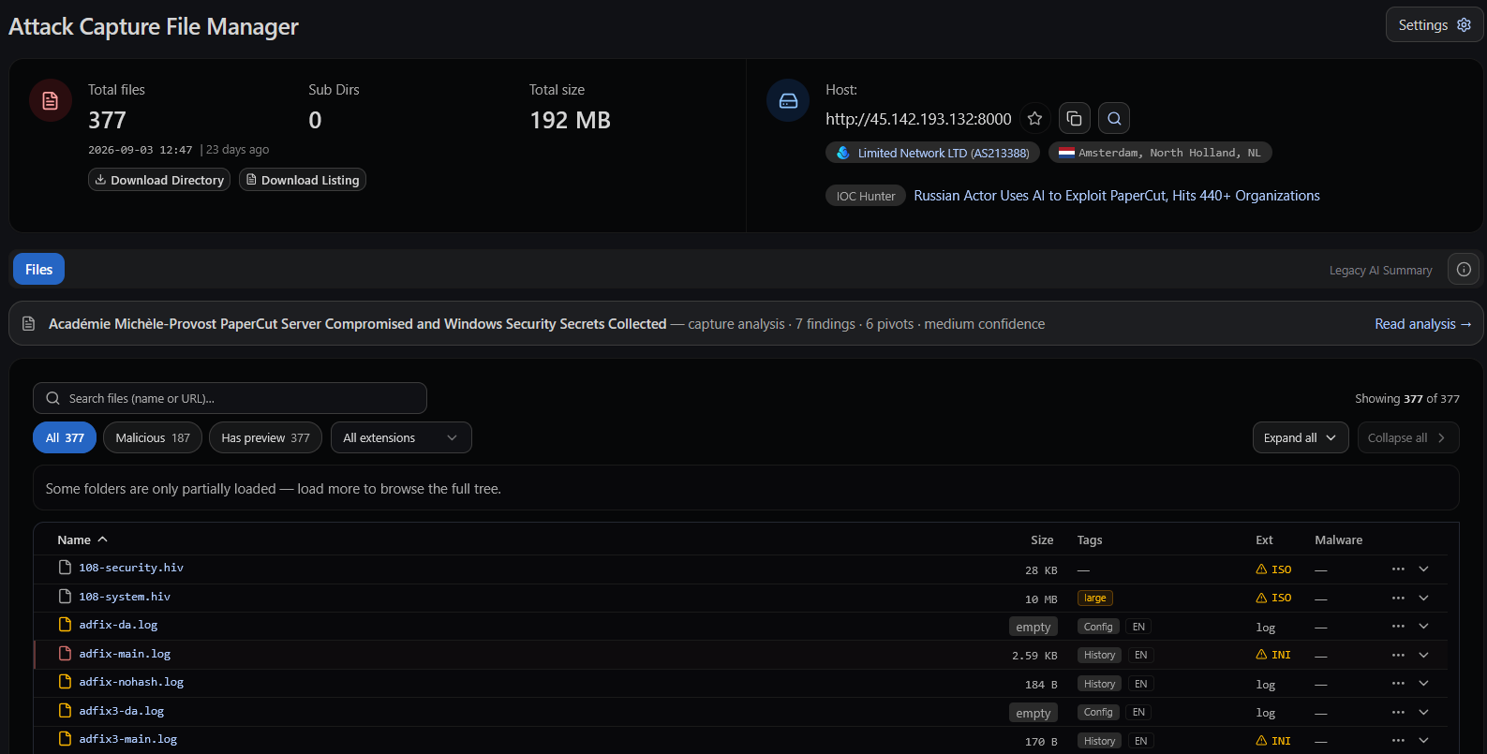The image size is (1487, 754).
Task: Open more options for adfix-main.log
Action: (1398, 655)
